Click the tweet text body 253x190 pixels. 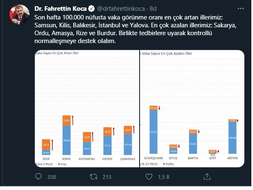(x=135, y=29)
